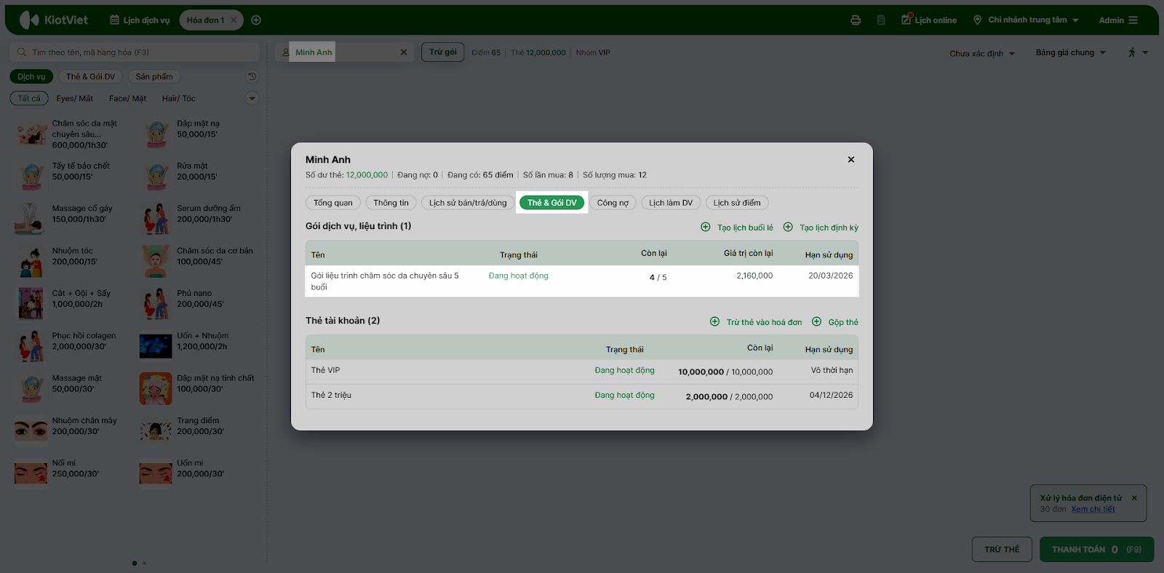Filter by Eyes/ Mắt category
Screen dimensions: 1164x573
(x=75, y=98)
